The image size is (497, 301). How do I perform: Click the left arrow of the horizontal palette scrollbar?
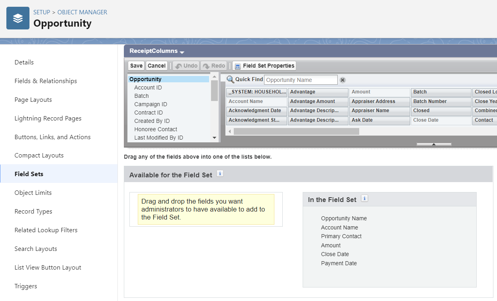tap(230, 131)
